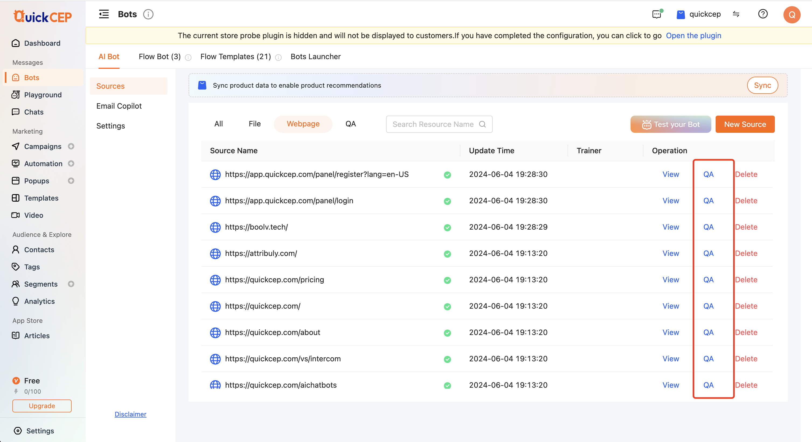This screenshot has width=812, height=442.
Task: Click the Upgrade button
Action: click(x=42, y=406)
